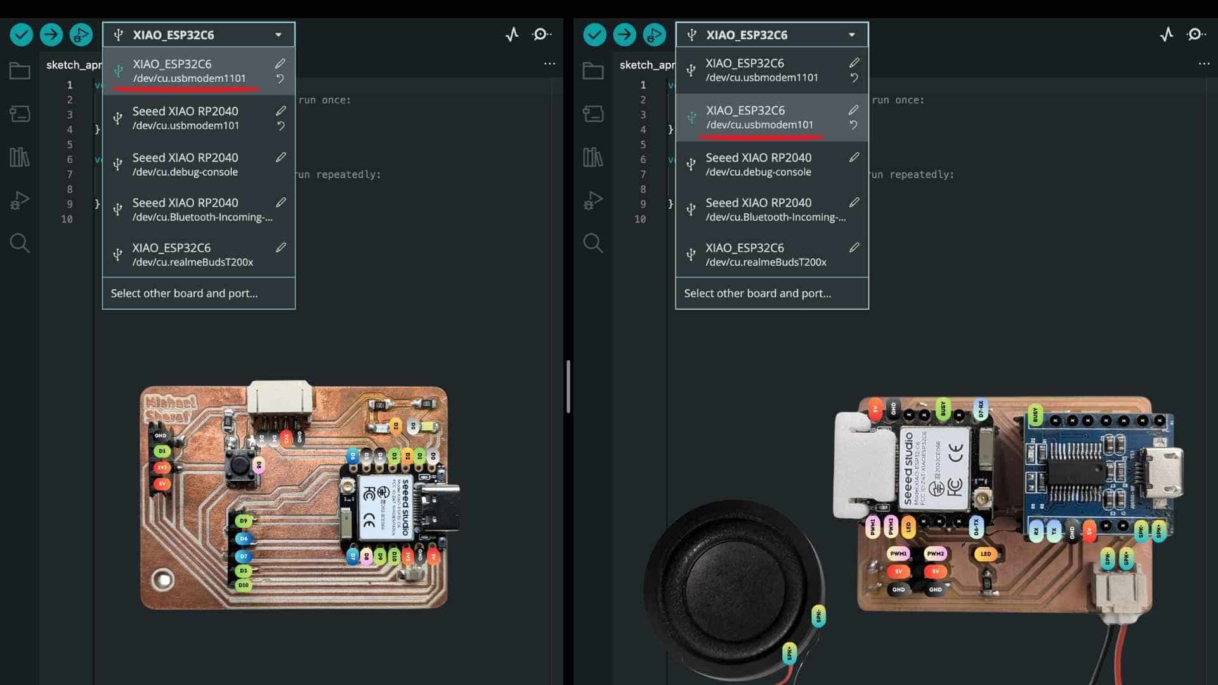Open Sketchbook folder icon in left sidebar

tap(20, 70)
